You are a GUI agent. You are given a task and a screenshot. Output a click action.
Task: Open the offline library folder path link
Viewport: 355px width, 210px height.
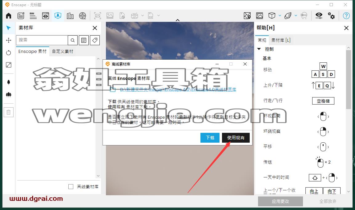[178, 89]
